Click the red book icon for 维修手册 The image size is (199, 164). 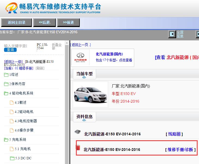[x=78, y=147]
